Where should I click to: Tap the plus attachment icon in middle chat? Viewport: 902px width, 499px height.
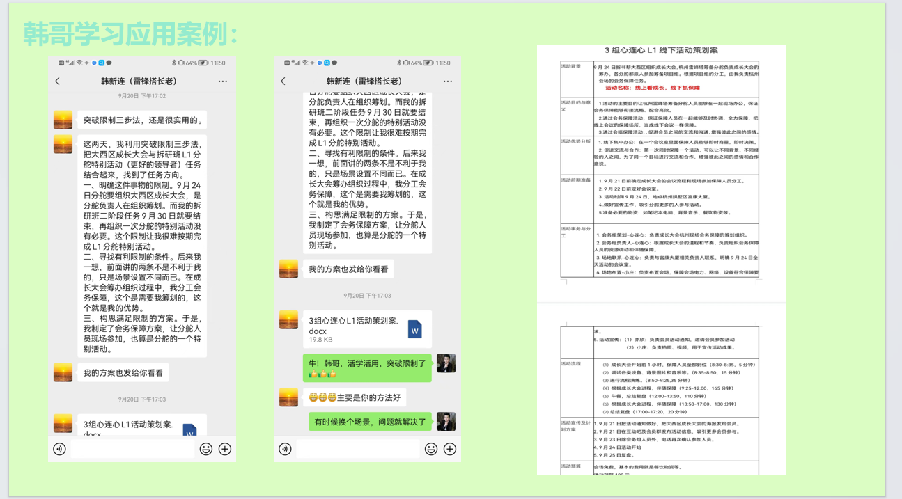[450, 449]
